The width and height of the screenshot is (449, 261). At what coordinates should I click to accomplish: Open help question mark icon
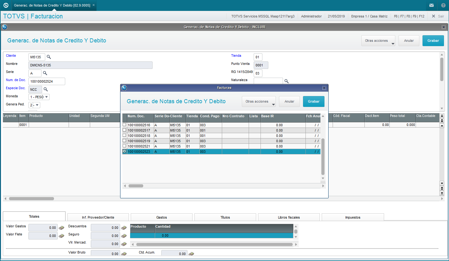click(443, 5)
